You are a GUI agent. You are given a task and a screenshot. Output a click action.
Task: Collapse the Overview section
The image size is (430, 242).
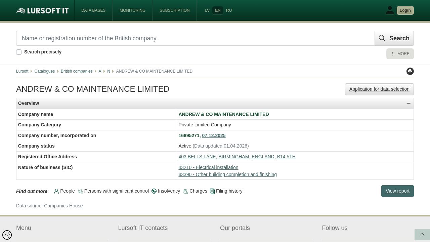(408, 103)
